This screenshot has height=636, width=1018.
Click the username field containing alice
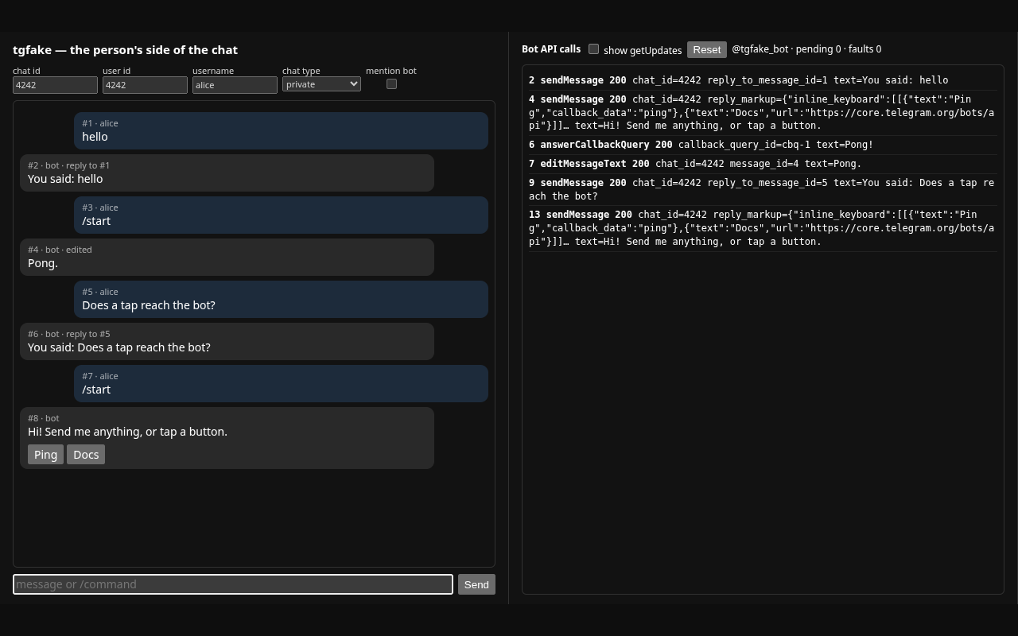[235, 85]
